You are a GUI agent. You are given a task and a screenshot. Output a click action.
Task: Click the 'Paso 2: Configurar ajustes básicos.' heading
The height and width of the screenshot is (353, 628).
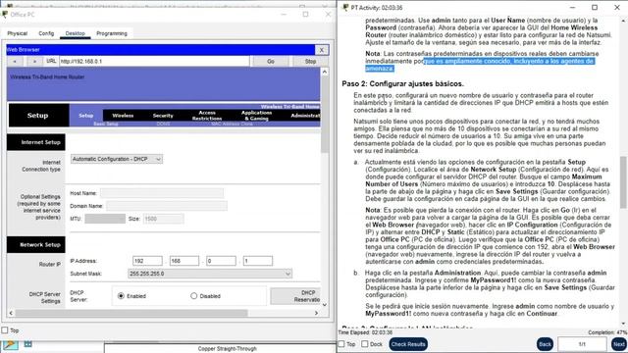click(402, 83)
